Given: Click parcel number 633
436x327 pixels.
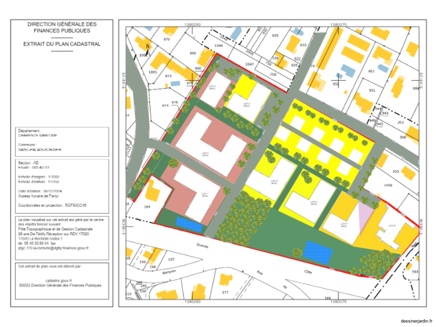Looking at the screenshot, I should [303, 45].
